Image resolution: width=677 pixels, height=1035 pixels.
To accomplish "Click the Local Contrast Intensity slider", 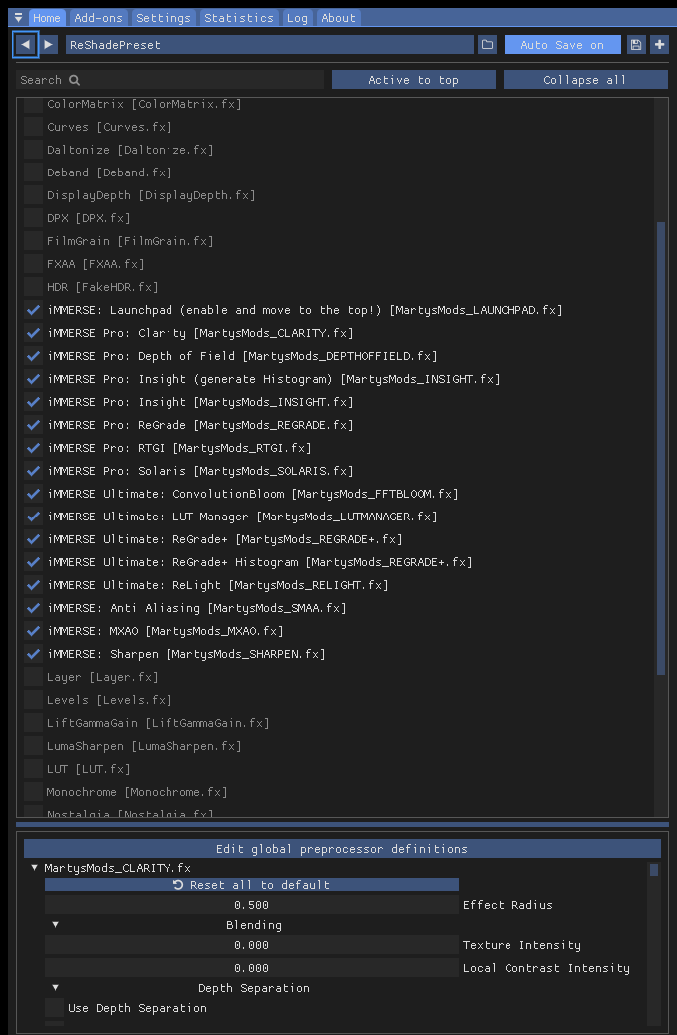I will point(251,968).
